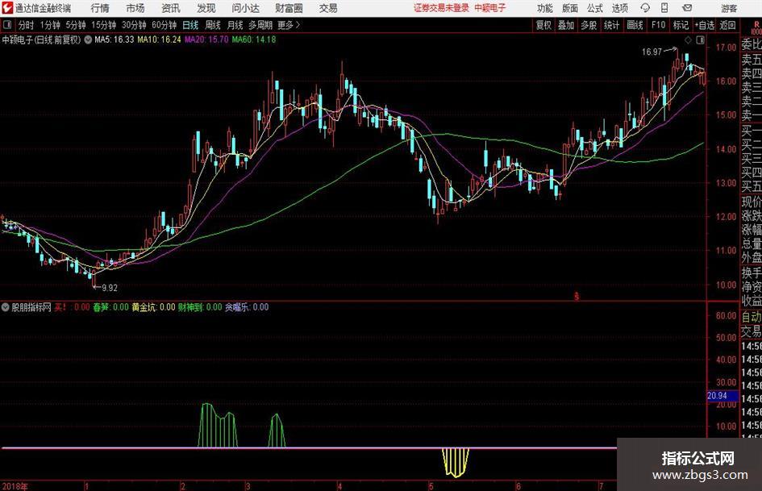Screen dimensions: 762x491
Task: Switch to the 周线 weekly tab
Action: tap(213, 25)
